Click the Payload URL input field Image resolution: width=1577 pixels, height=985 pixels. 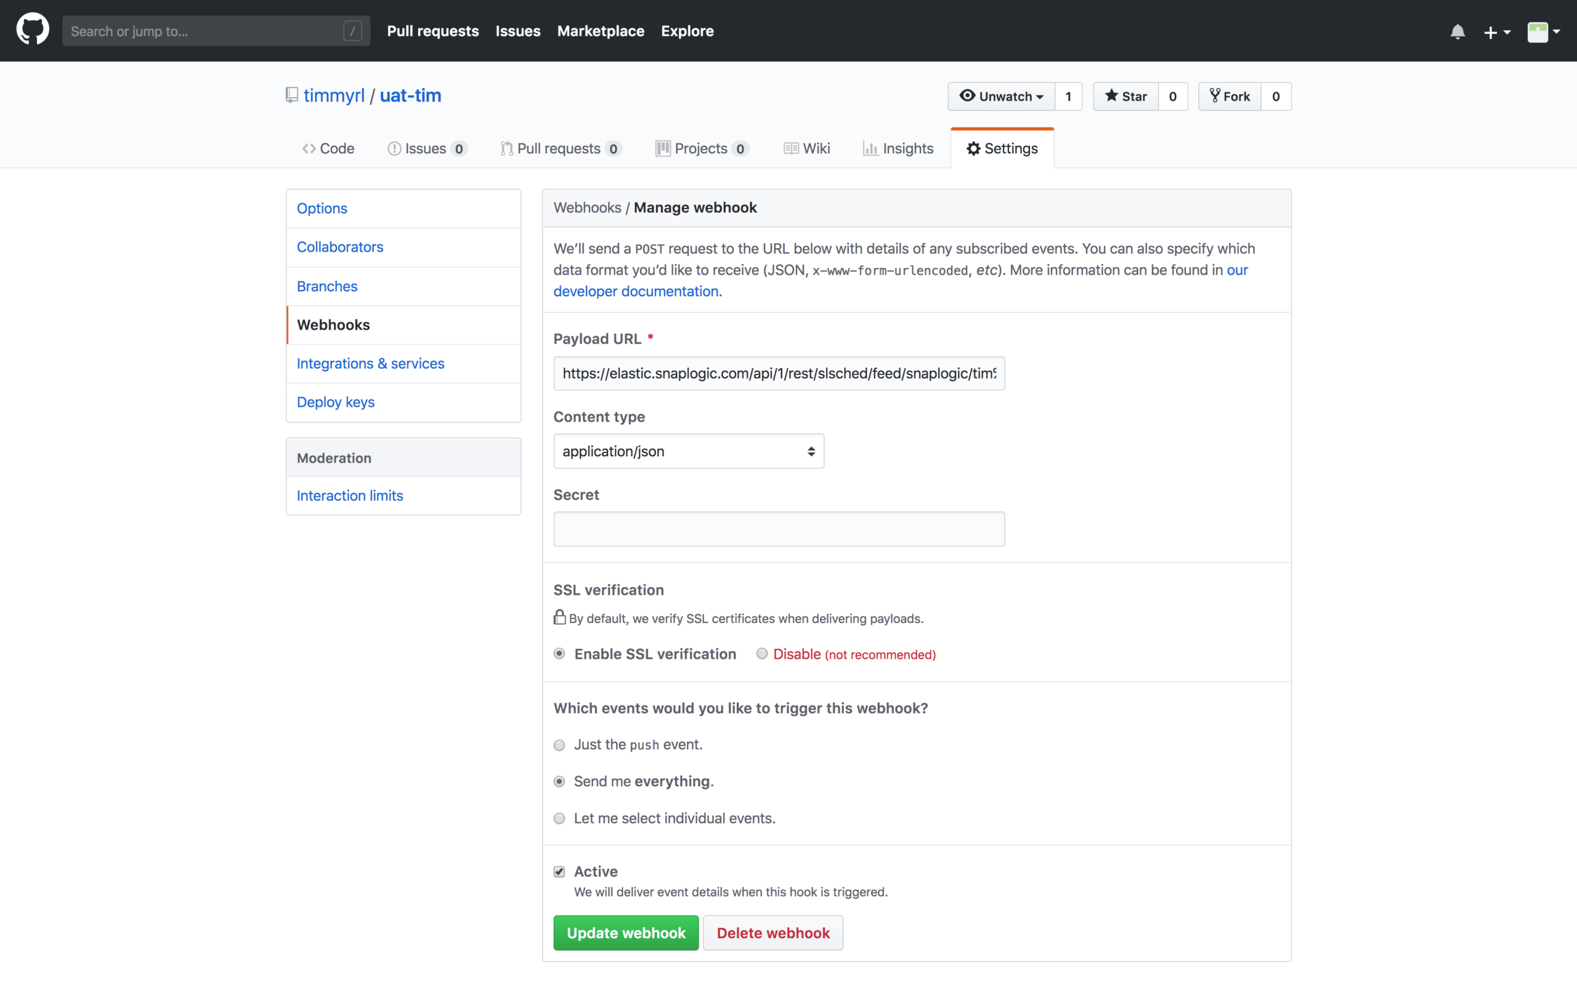tap(779, 372)
